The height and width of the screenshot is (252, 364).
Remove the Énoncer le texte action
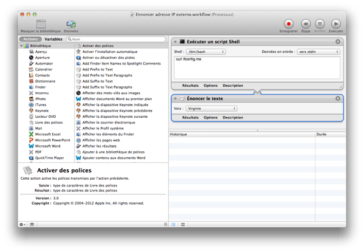click(338, 98)
